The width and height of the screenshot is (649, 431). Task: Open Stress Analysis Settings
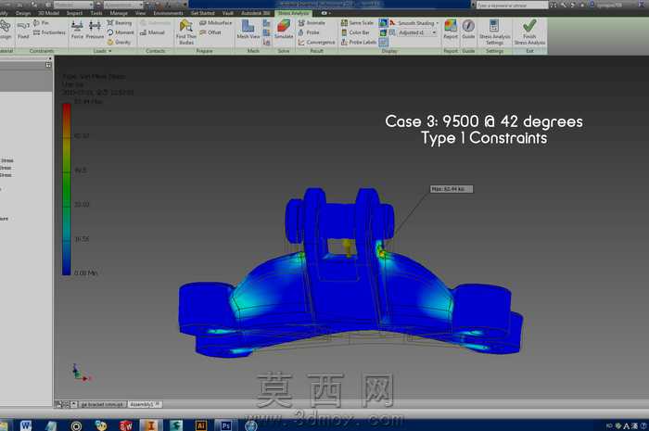[x=494, y=32]
